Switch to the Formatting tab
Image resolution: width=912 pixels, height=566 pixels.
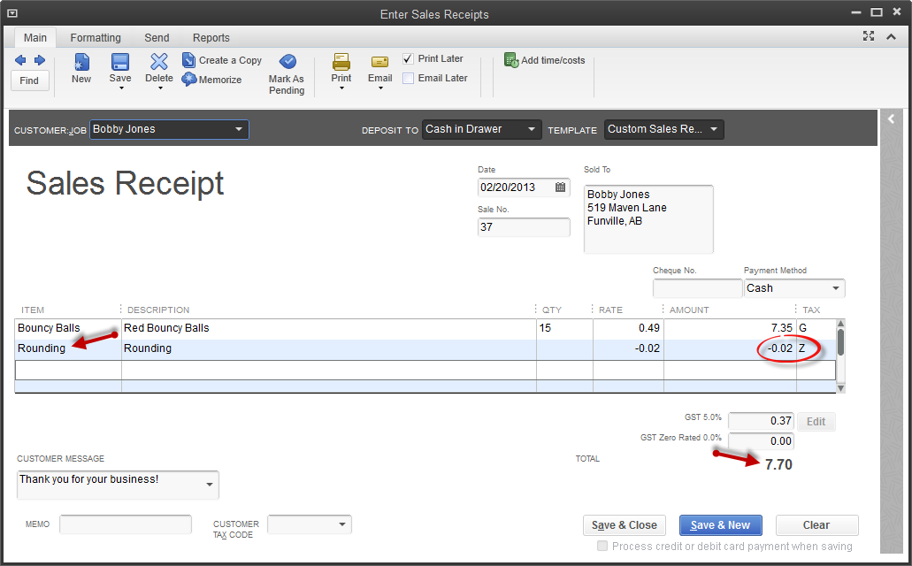96,38
